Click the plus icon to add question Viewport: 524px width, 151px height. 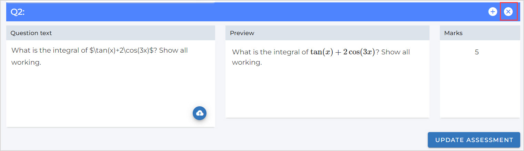point(493,12)
